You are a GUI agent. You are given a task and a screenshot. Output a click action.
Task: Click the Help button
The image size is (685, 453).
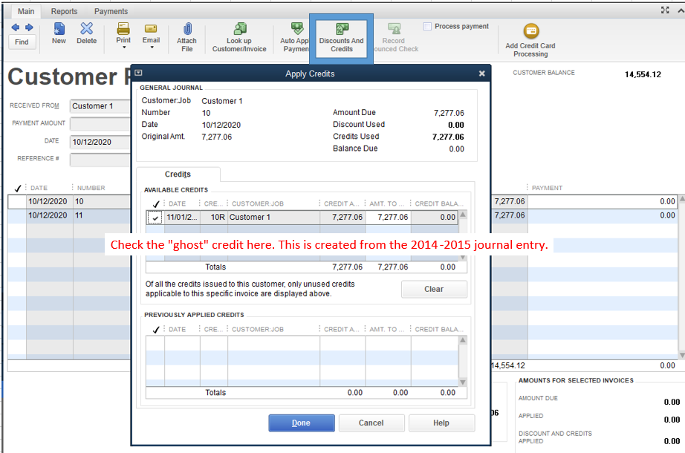pos(441,423)
